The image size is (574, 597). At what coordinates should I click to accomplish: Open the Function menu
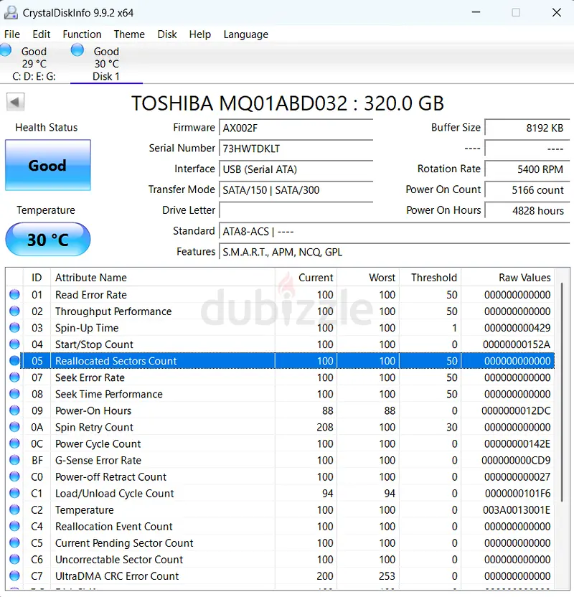82,34
